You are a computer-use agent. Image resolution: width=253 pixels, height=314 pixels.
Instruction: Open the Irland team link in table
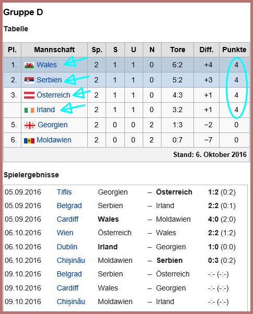point(45,110)
